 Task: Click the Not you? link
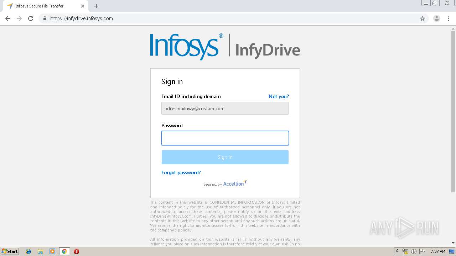coord(279,96)
